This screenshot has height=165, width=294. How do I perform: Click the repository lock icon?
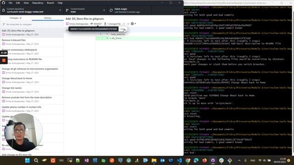pyautogui.click(x=4, y=11)
